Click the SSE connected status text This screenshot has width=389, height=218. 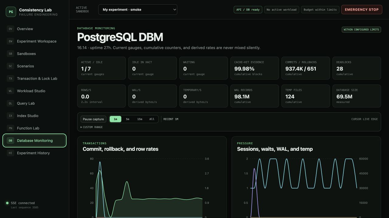(23, 203)
